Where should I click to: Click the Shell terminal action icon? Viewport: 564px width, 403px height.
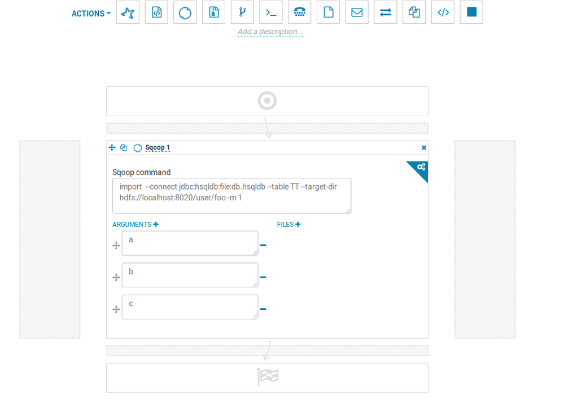271,12
